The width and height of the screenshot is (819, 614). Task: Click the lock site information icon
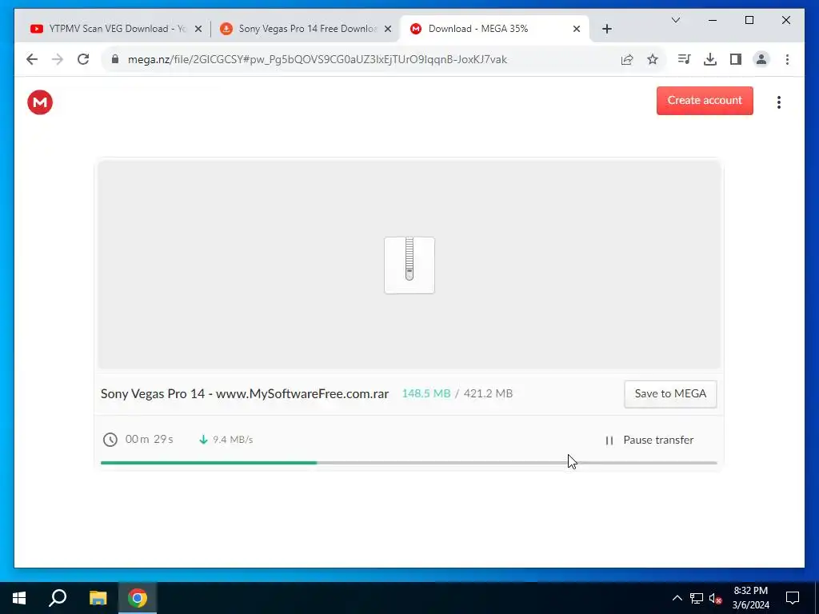[x=115, y=59]
